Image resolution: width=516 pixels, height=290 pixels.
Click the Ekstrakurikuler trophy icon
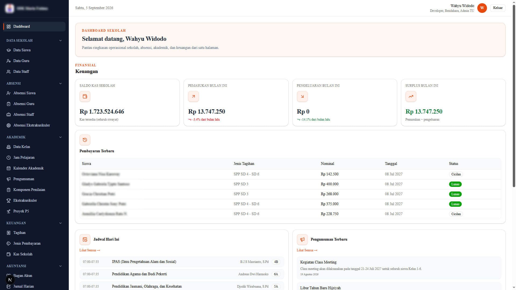click(9, 201)
